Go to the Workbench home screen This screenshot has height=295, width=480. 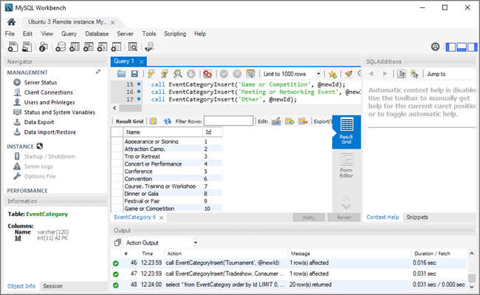pyautogui.click(x=11, y=21)
